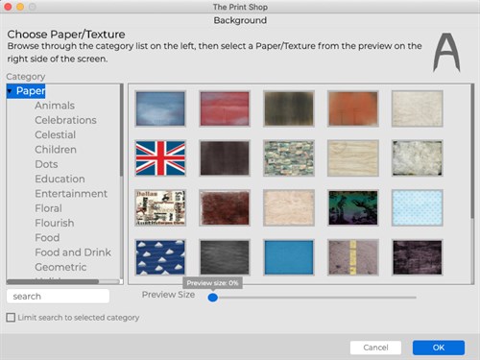Click the Preview Size slider track

[x=312, y=298]
